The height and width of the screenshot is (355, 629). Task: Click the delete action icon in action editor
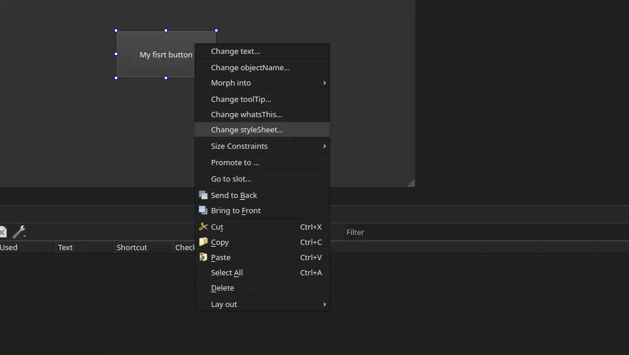[x=3, y=231]
